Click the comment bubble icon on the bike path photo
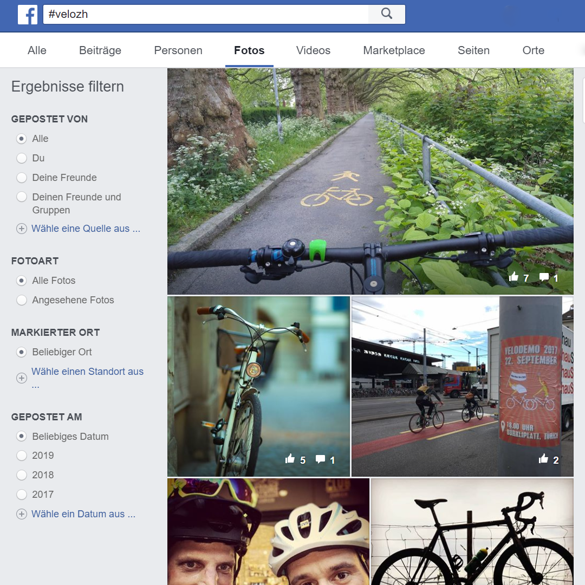Screen dimensions: 585x585 point(544,277)
